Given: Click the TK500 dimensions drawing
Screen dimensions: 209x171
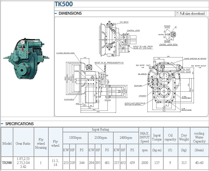Looking at the screenshot, I should coord(131,67).
